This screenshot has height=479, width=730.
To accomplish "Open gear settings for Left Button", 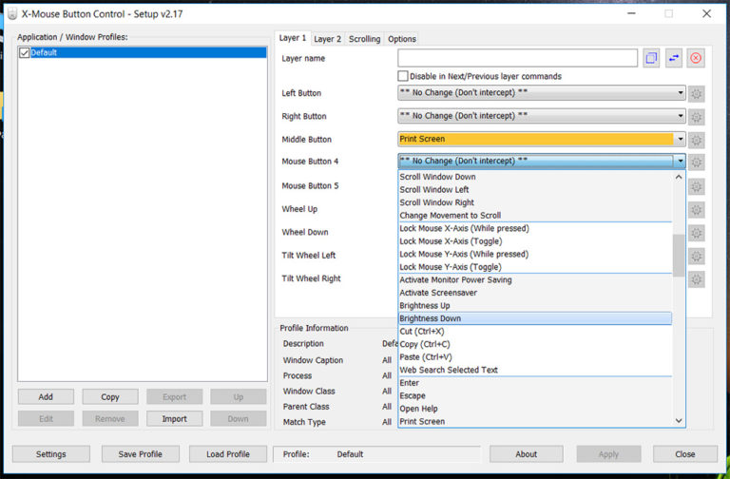I will [696, 93].
